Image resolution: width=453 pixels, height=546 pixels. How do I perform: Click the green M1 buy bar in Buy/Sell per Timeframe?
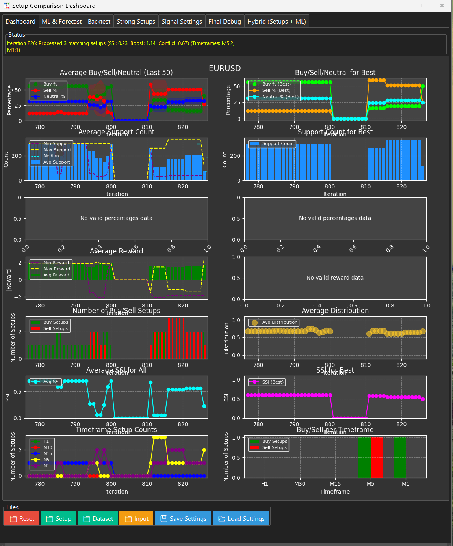click(399, 458)
